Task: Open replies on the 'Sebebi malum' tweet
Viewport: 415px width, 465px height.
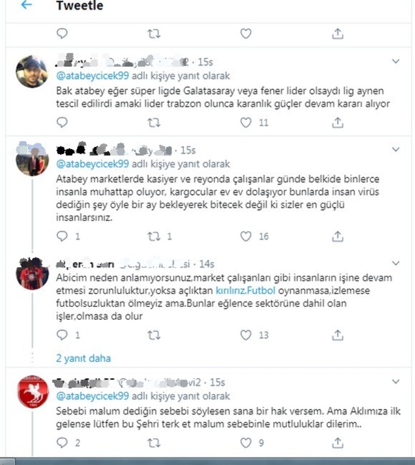Action: (62, 443)
